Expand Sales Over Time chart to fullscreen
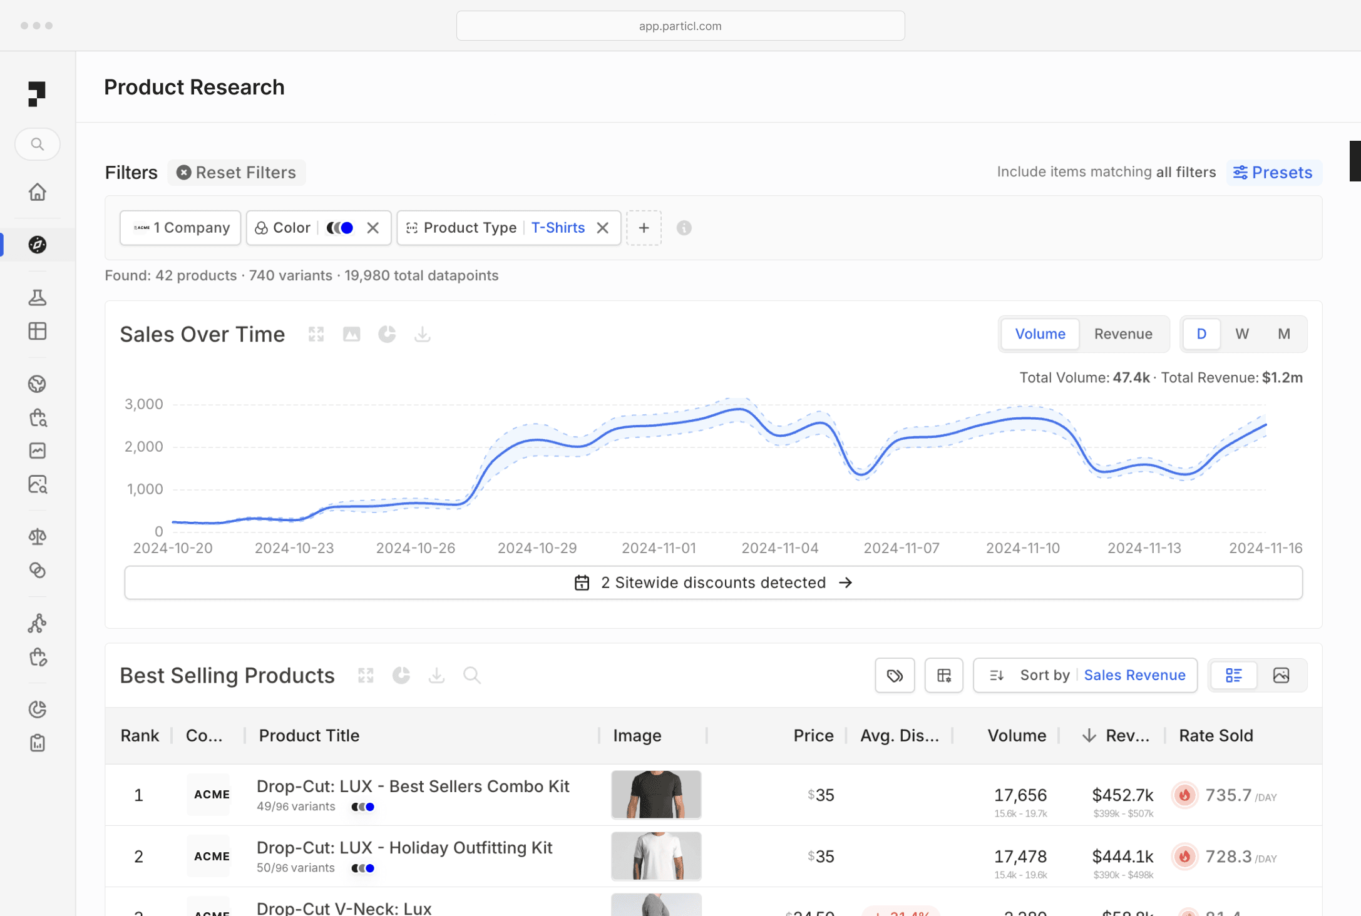 316,334
